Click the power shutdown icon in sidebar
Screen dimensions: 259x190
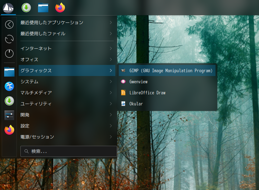(9, 54)
